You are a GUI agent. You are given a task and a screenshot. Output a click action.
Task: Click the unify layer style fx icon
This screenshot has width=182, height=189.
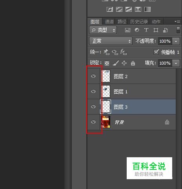pos(124,52)
